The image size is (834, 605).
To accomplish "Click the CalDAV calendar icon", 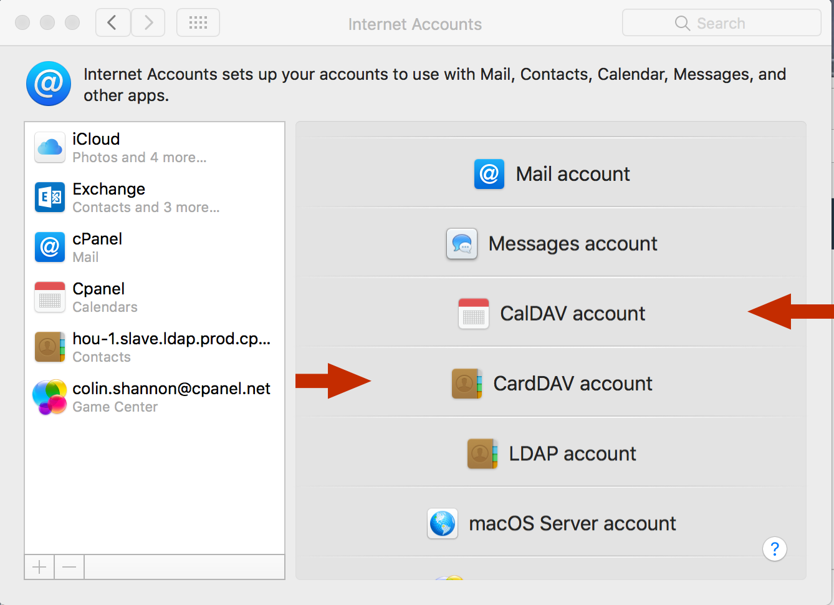I will point(474,313).
